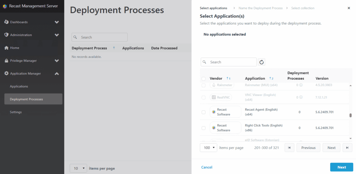The height and width of the screenshot is (174, 356).
Task: Open the 100 items per page dropdown
Action: pos(209,148)
